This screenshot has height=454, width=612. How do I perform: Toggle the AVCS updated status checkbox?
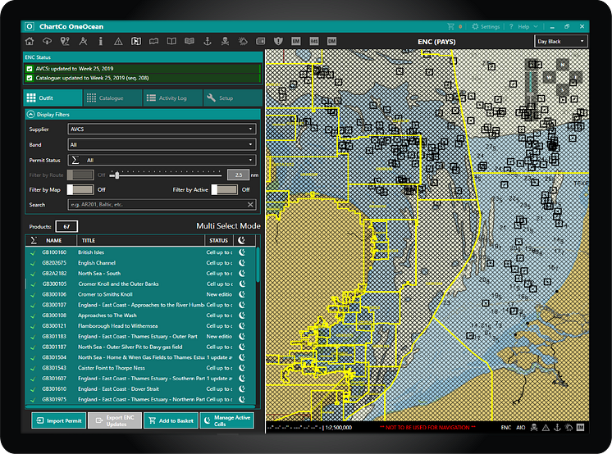30,69
